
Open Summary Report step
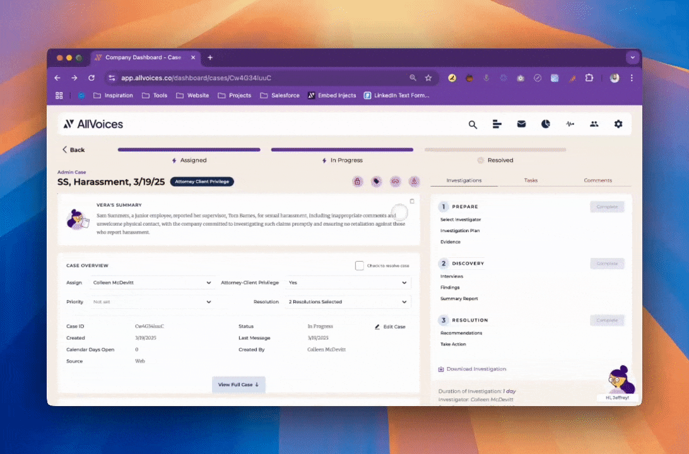click(x=459, y=299)
